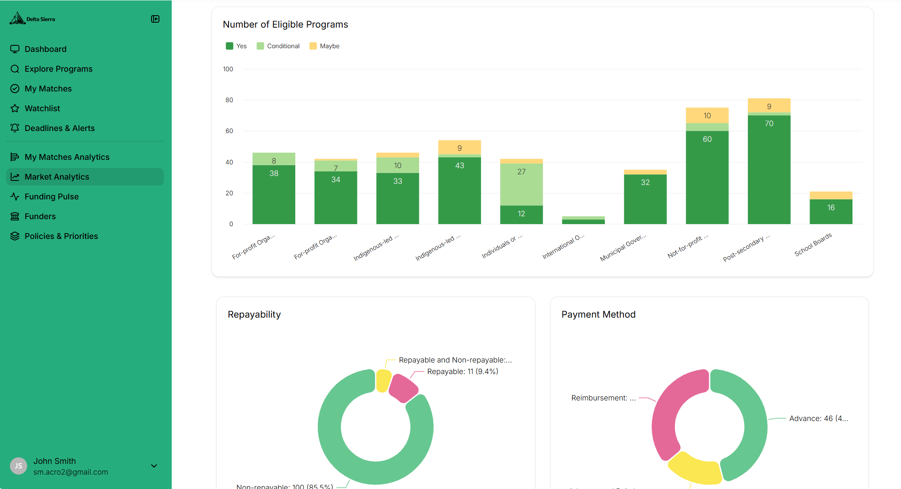Click the Post-secondary bar segment labeled 70
The width and height of the screenshot is (901, 489).
[769, 169]
